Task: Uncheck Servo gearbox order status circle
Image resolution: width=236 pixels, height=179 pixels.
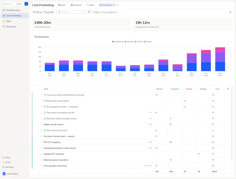Action: tap(45, 107)
